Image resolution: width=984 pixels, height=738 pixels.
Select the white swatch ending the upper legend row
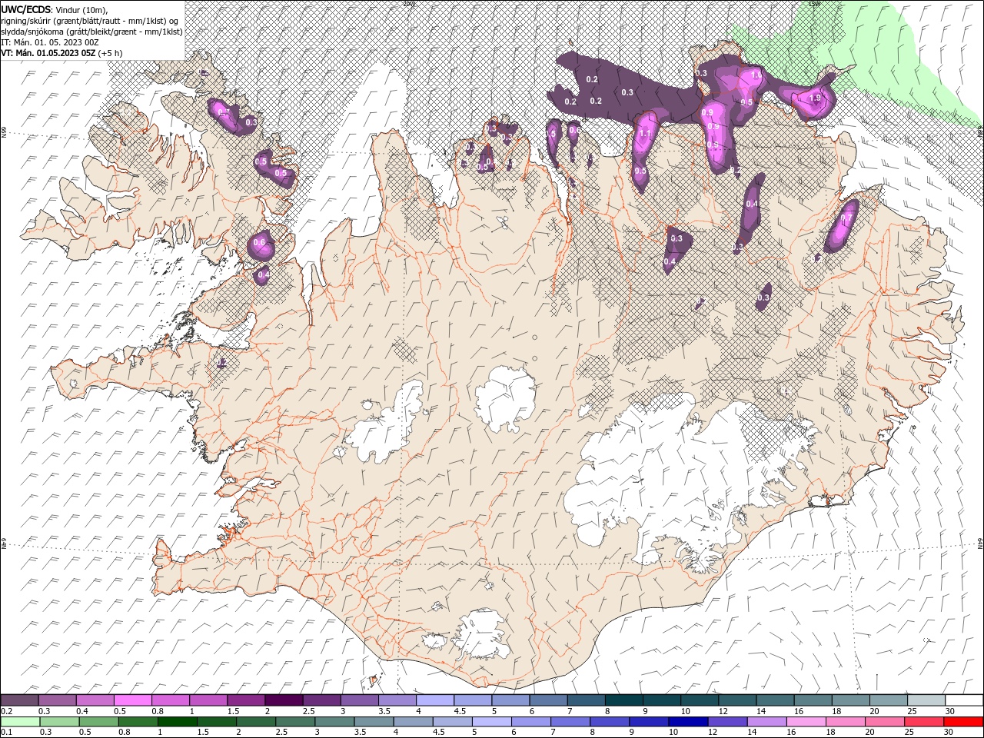point(963,700)
